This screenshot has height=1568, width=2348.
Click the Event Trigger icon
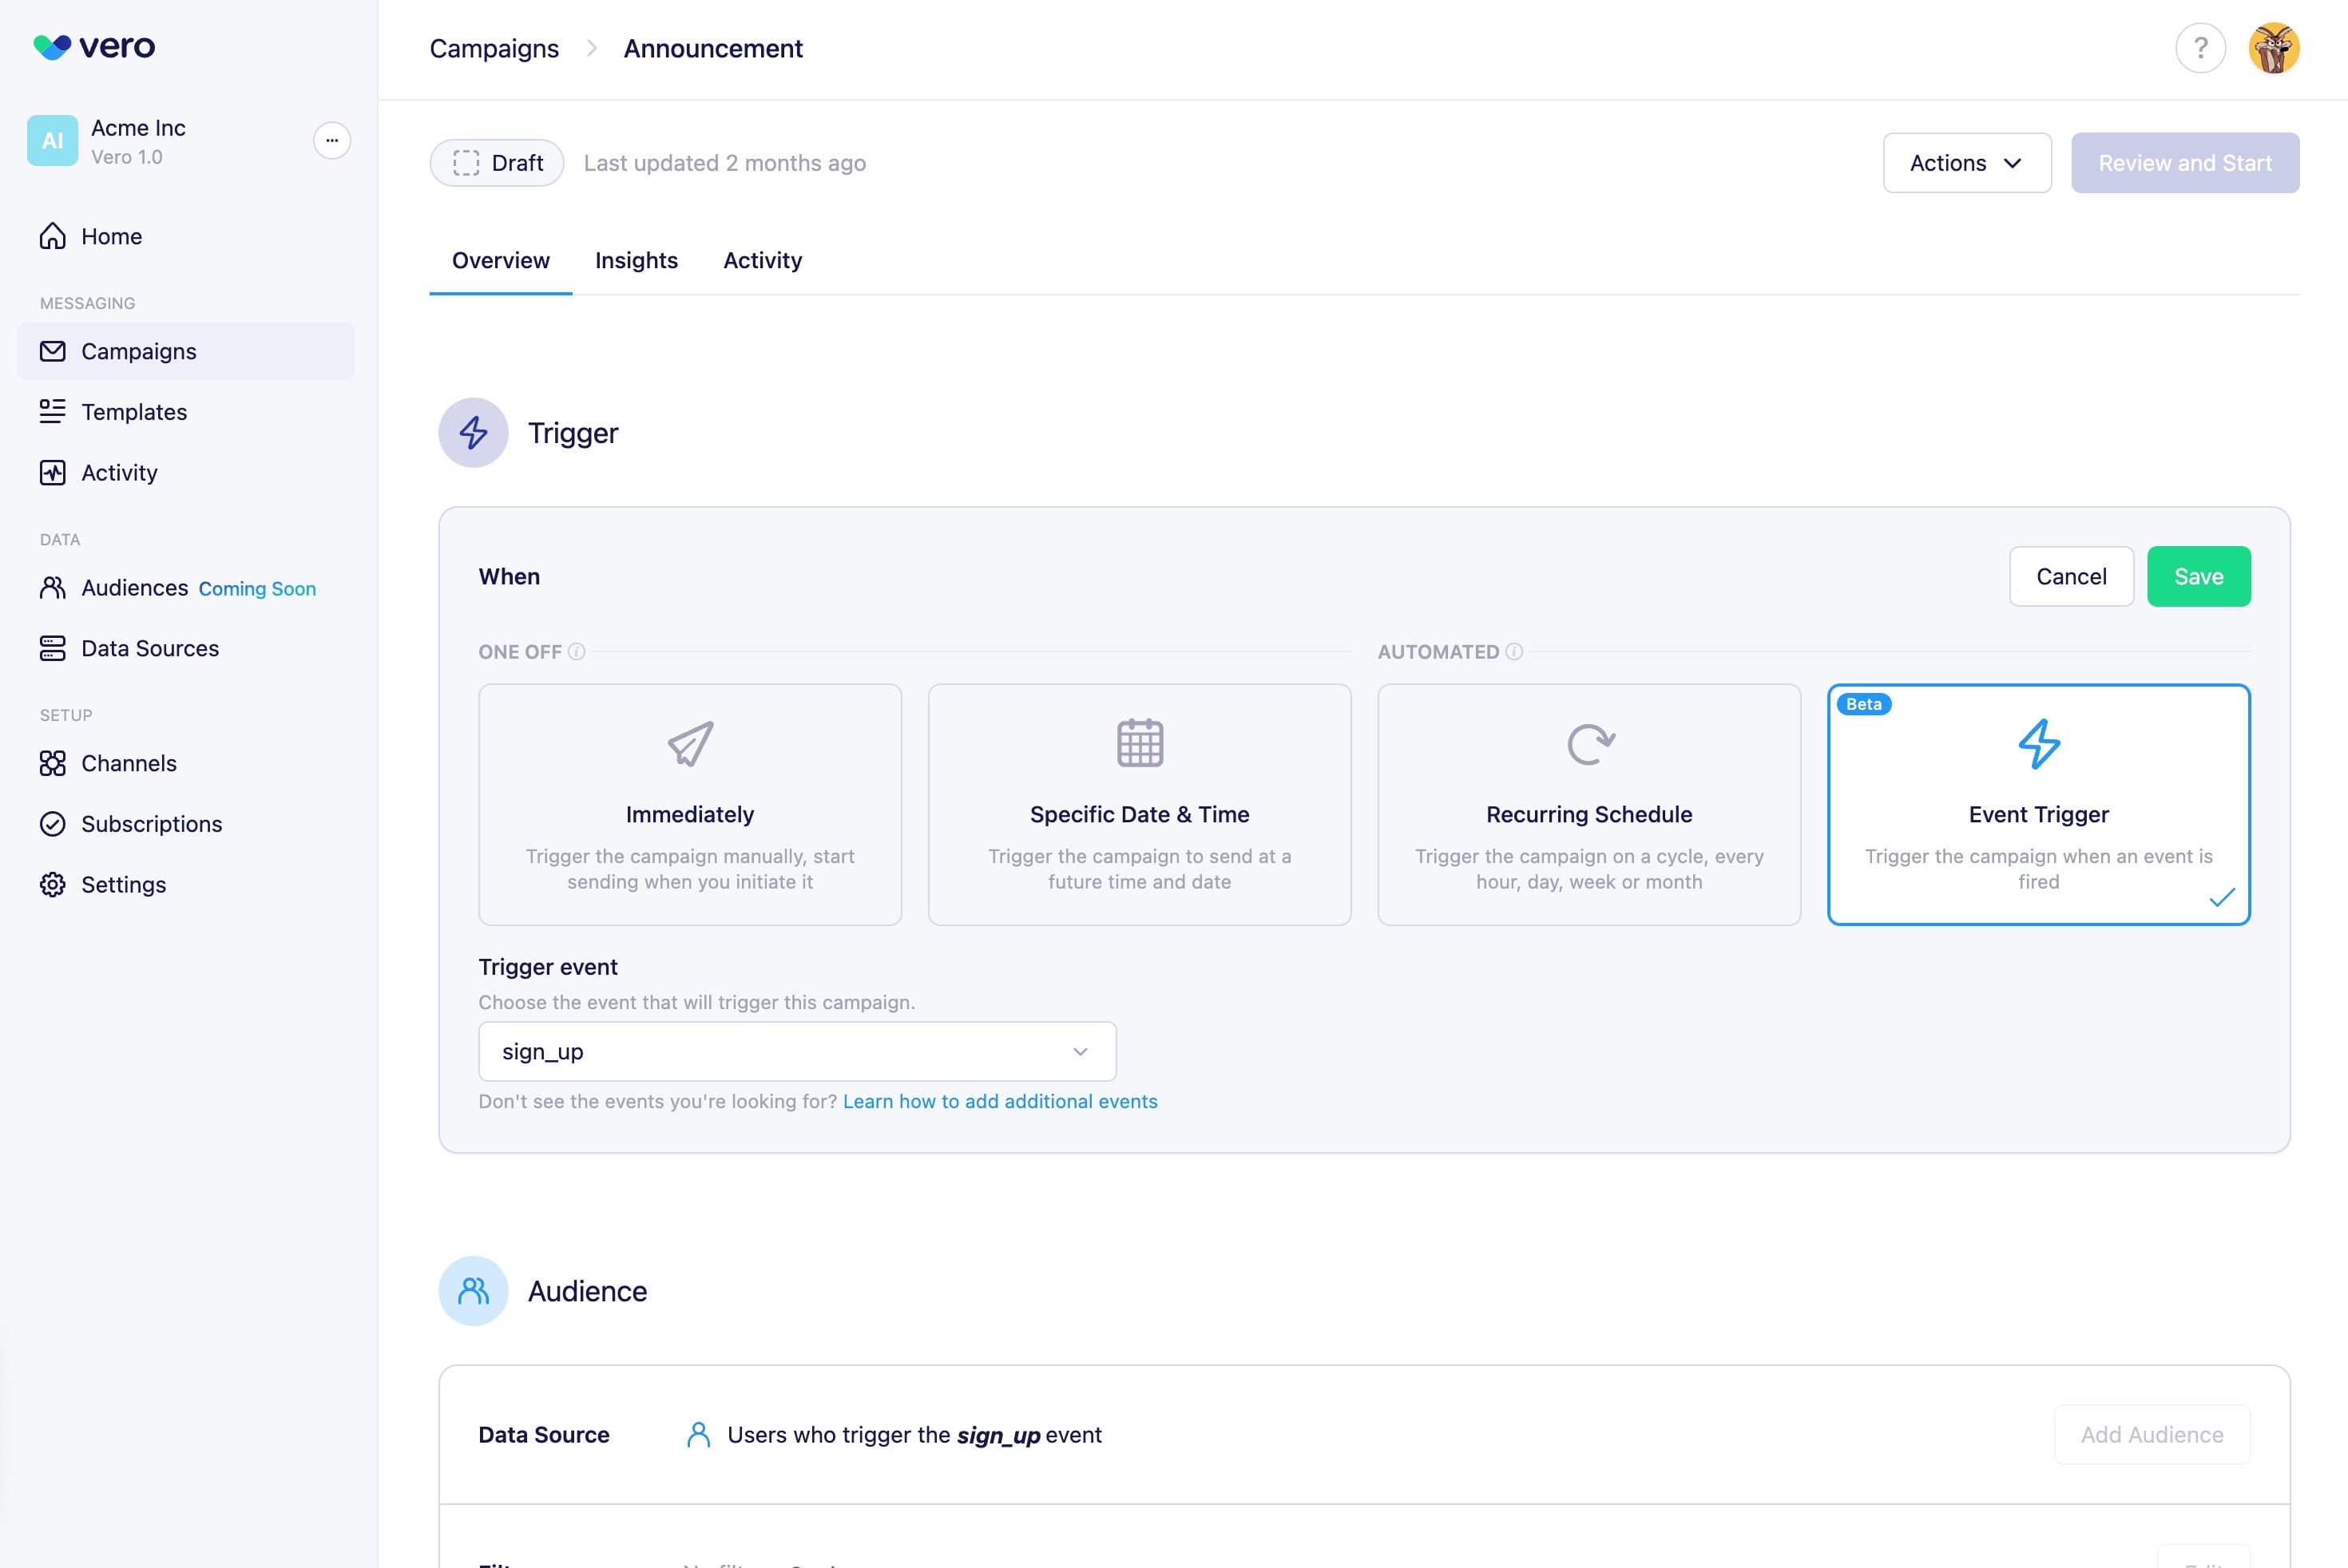click(x=2038, y=742)
